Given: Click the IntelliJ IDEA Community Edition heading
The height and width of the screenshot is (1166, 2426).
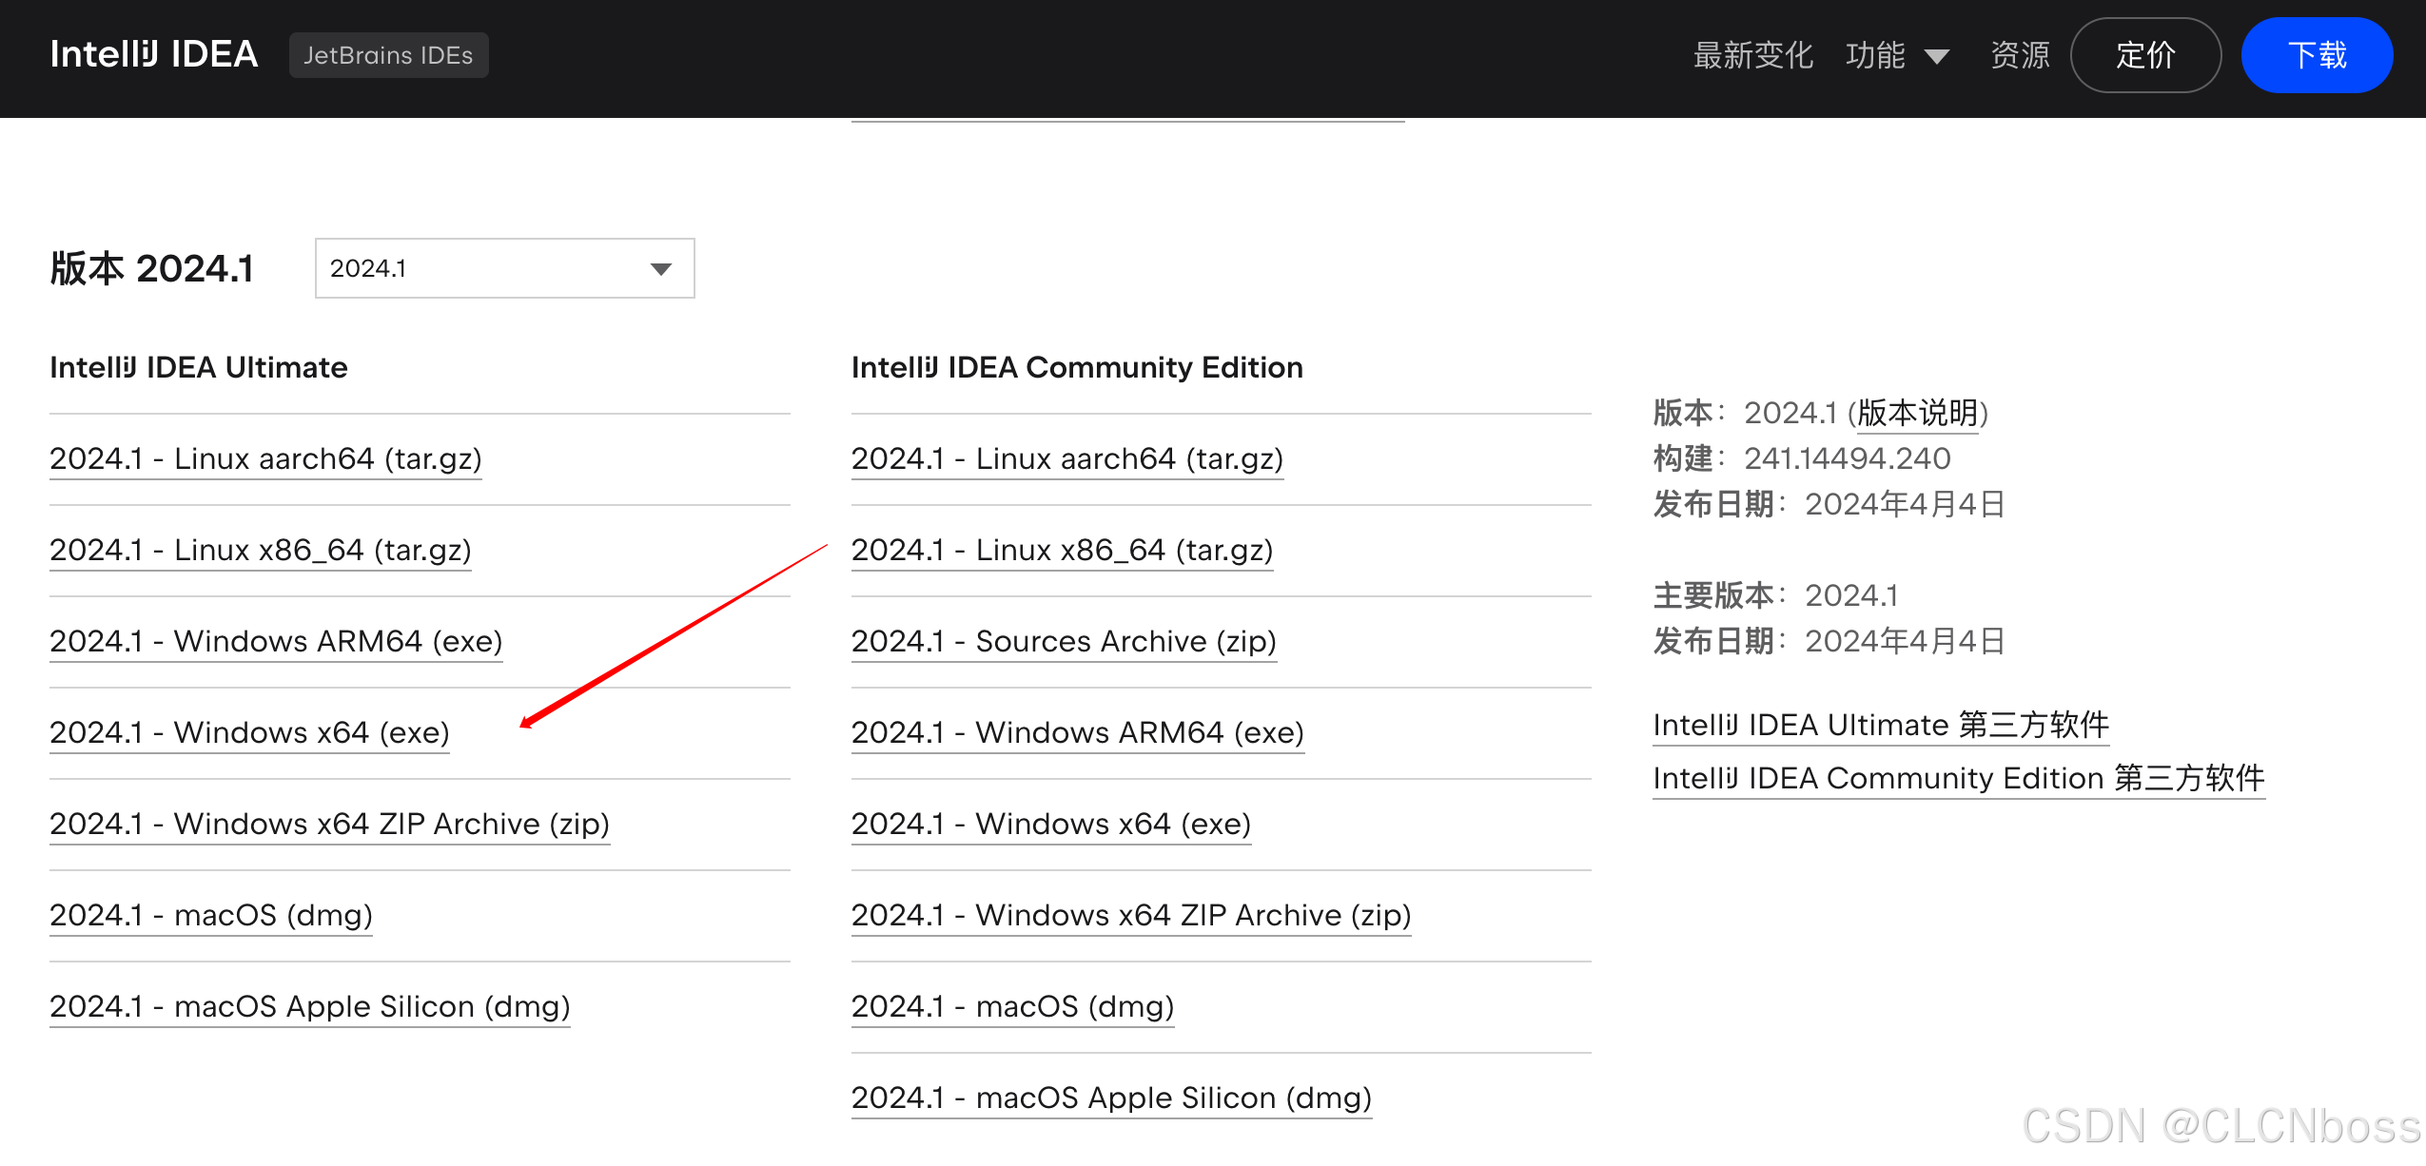Looking at the screenshot, I should (1077, 367).
